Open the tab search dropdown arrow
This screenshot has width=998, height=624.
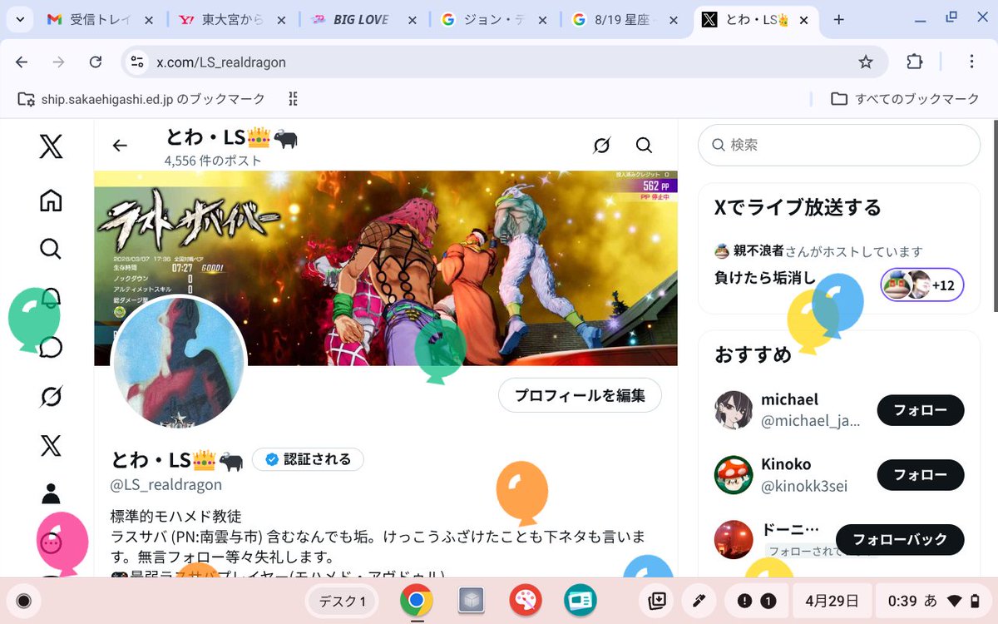[x=19, y=19]
